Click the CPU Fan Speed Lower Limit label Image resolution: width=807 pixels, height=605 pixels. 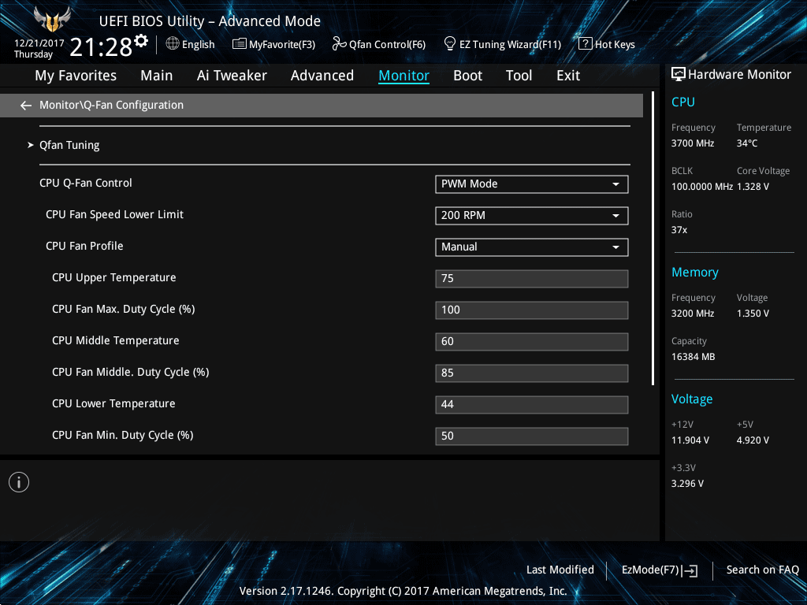115,214
